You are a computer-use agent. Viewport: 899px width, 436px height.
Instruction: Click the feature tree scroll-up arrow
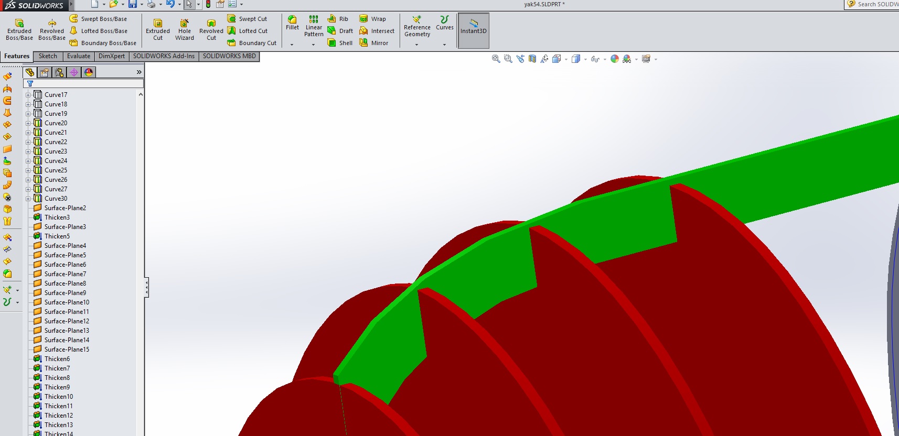pos(141,94)
